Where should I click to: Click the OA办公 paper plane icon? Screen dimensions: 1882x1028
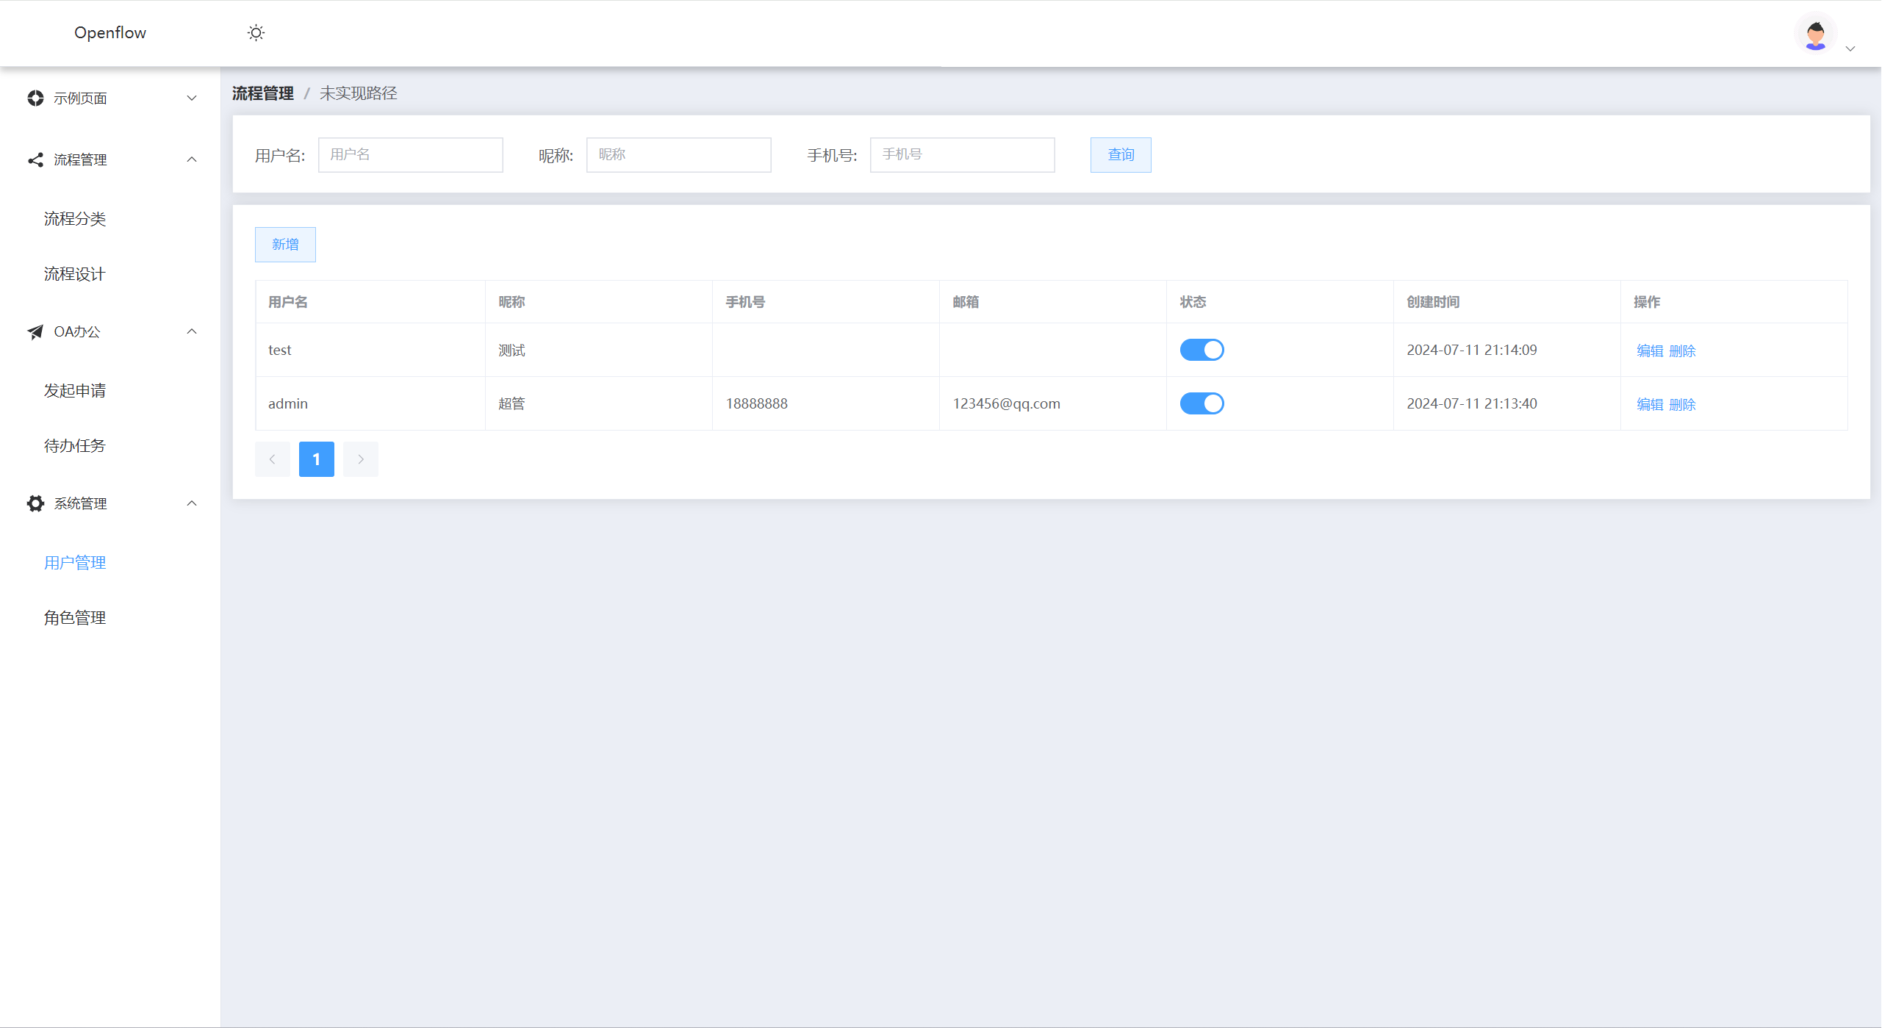pos(35,332)
